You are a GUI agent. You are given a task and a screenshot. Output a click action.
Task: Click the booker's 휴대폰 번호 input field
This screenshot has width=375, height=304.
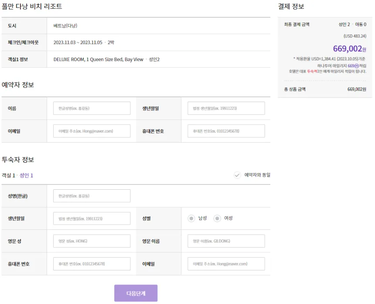click(227, 131)
